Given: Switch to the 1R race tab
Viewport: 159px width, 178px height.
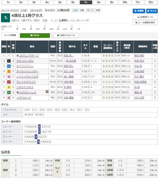Looking at the screenshot, I should [8, 2].
